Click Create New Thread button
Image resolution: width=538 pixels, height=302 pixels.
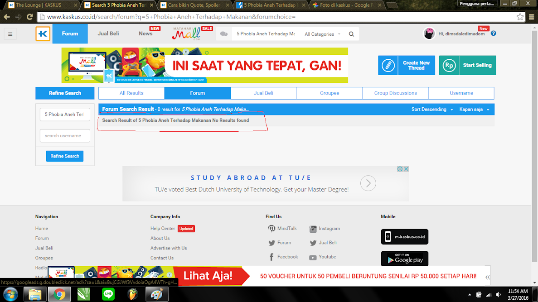[x=407, y=65]
